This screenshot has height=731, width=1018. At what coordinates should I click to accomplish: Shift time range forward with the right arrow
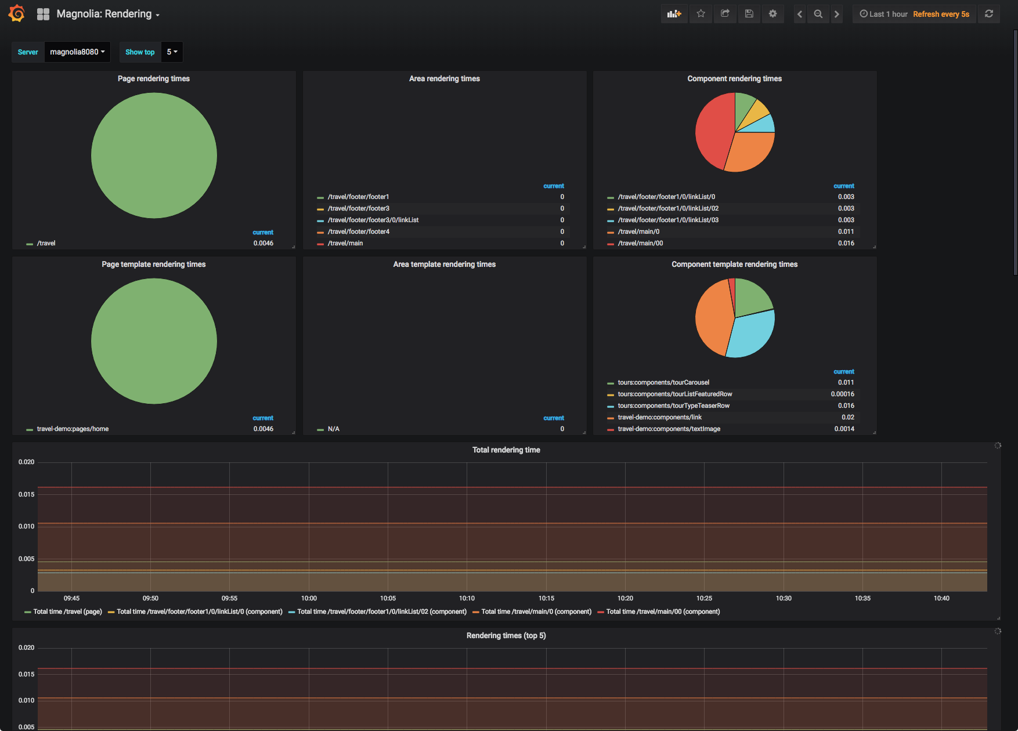[836, 13]
